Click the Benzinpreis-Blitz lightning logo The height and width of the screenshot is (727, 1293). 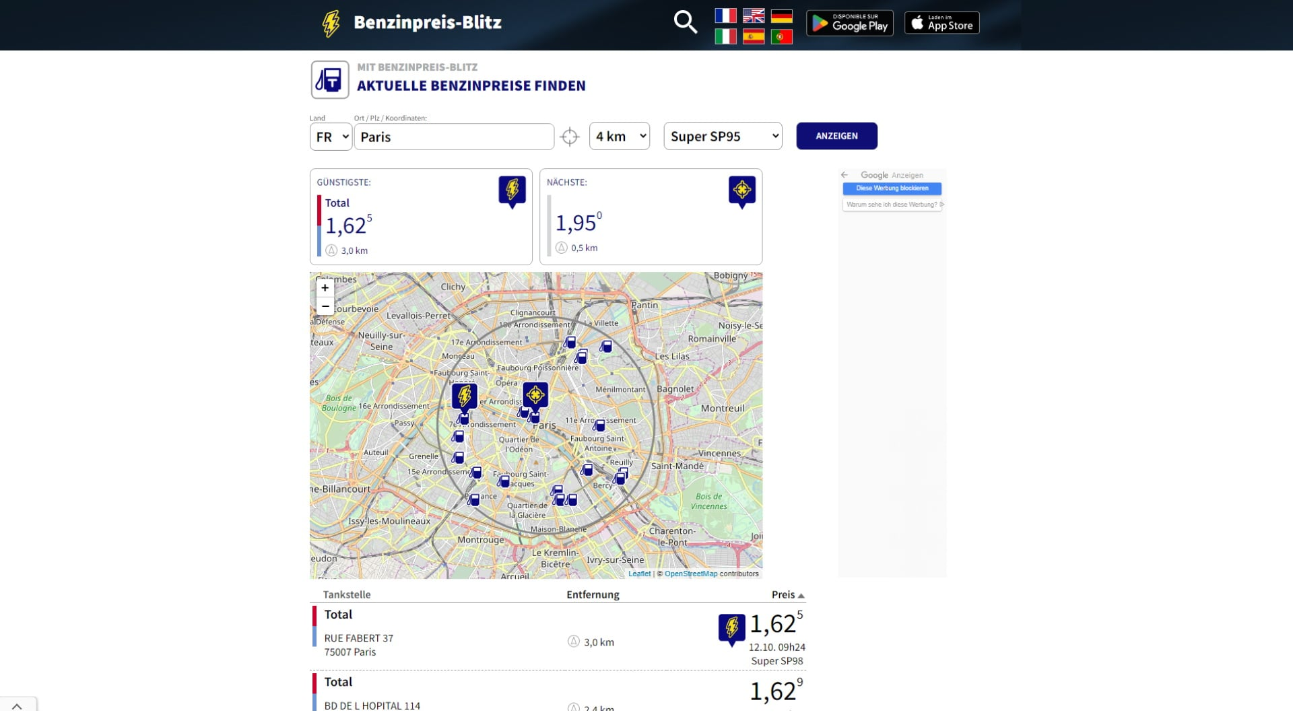click(x=331, y=24)
